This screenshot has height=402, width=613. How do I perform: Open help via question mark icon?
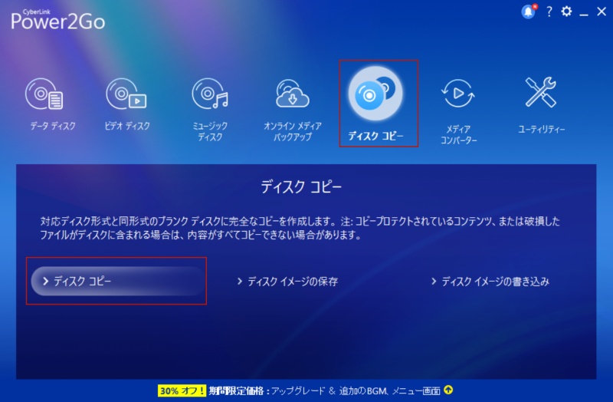coord(549,12)
